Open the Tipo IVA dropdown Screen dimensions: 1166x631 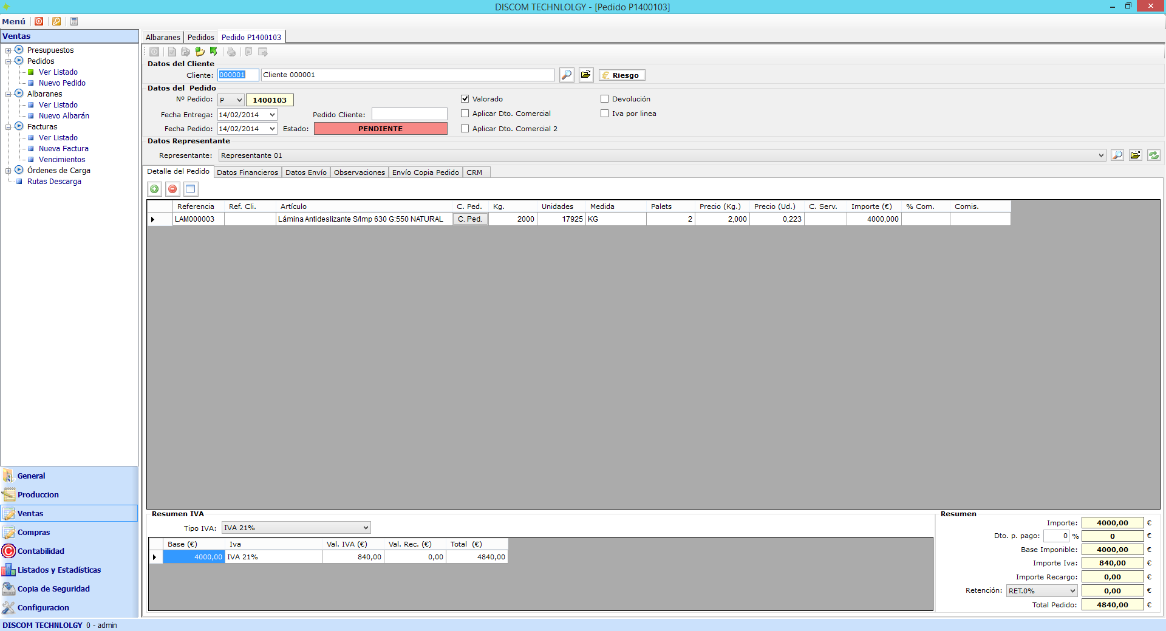click(x=365, y=528)
